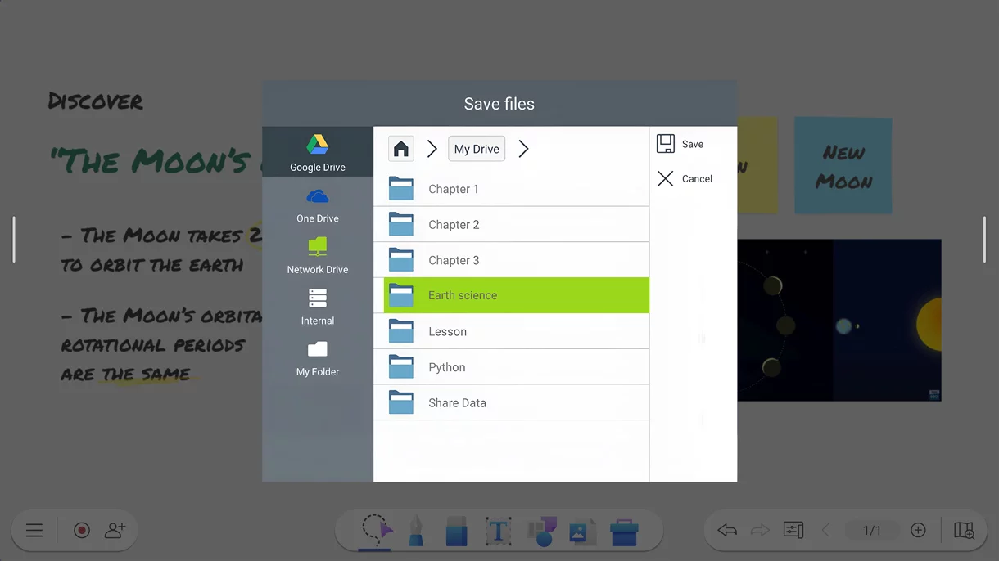Switch to One Drive storage
The image size is (999, 561).
(317, 204)
